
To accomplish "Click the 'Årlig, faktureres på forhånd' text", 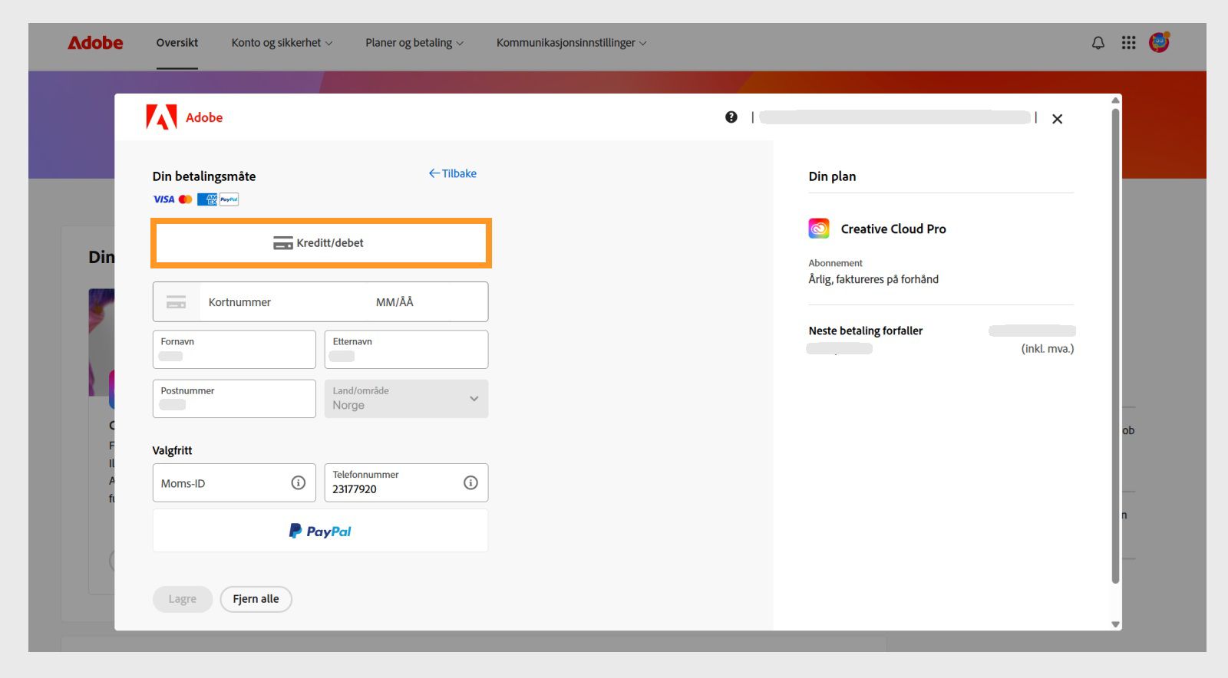I will coord(873,279).
